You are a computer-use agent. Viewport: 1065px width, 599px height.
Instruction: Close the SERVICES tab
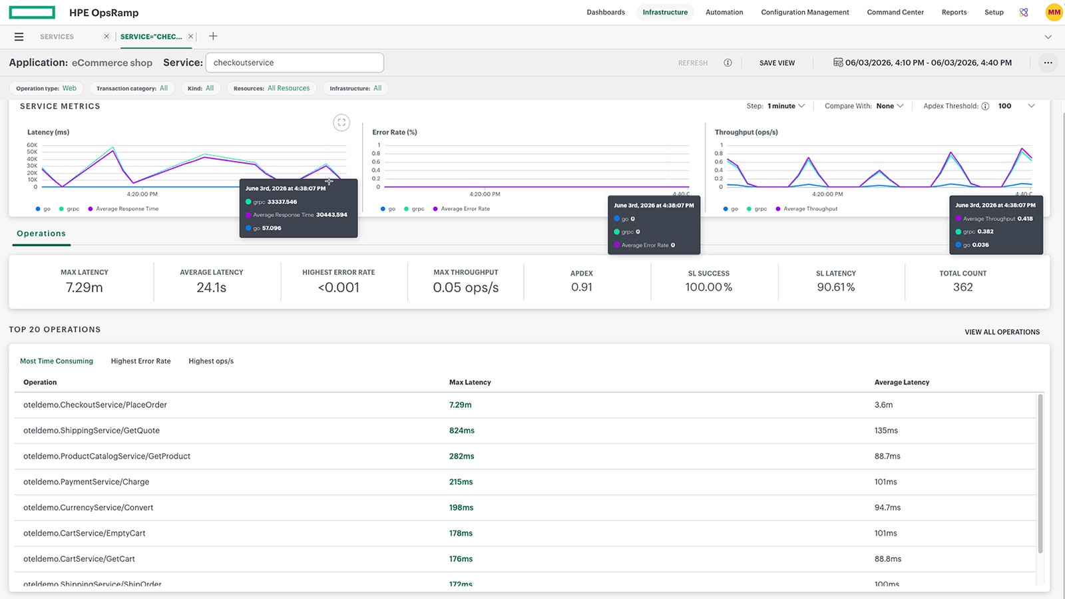pyautogui.click(x=106, y=37)
